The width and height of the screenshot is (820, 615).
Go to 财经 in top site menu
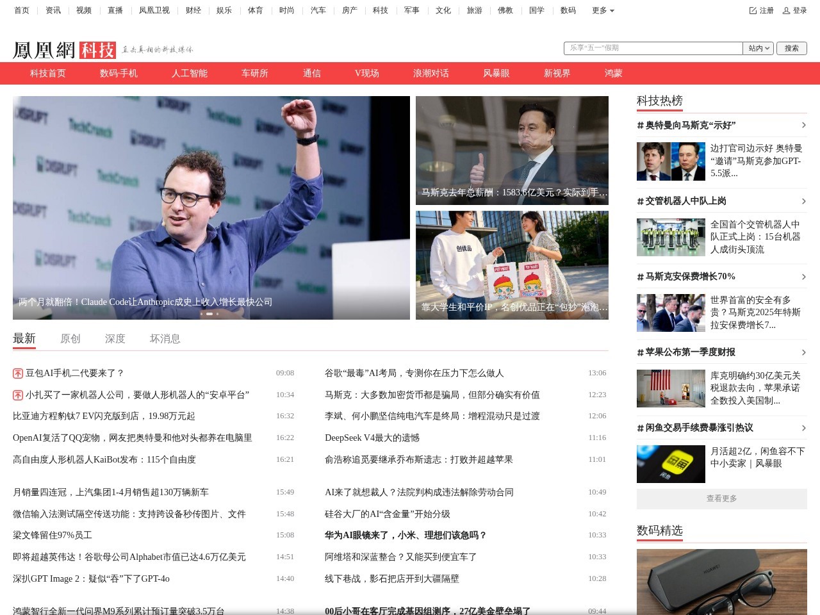tap(193, 11)
